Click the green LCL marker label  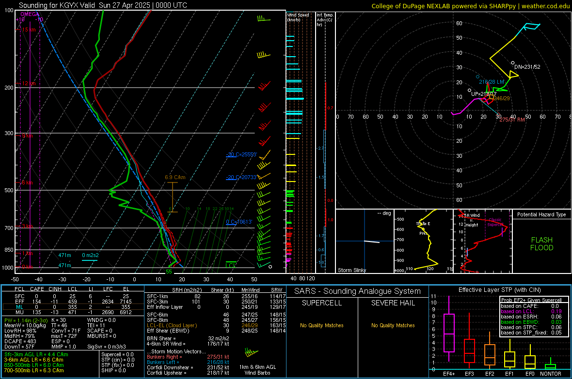(x=231, y=265)
